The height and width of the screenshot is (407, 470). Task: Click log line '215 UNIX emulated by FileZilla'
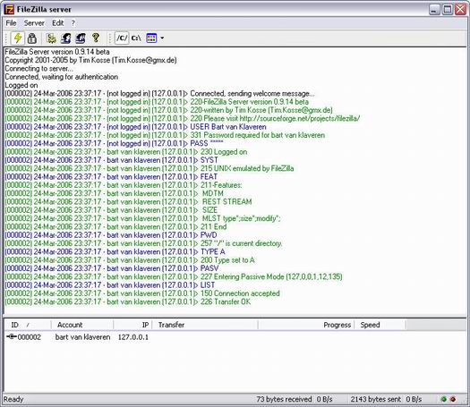tap(150, 168)
